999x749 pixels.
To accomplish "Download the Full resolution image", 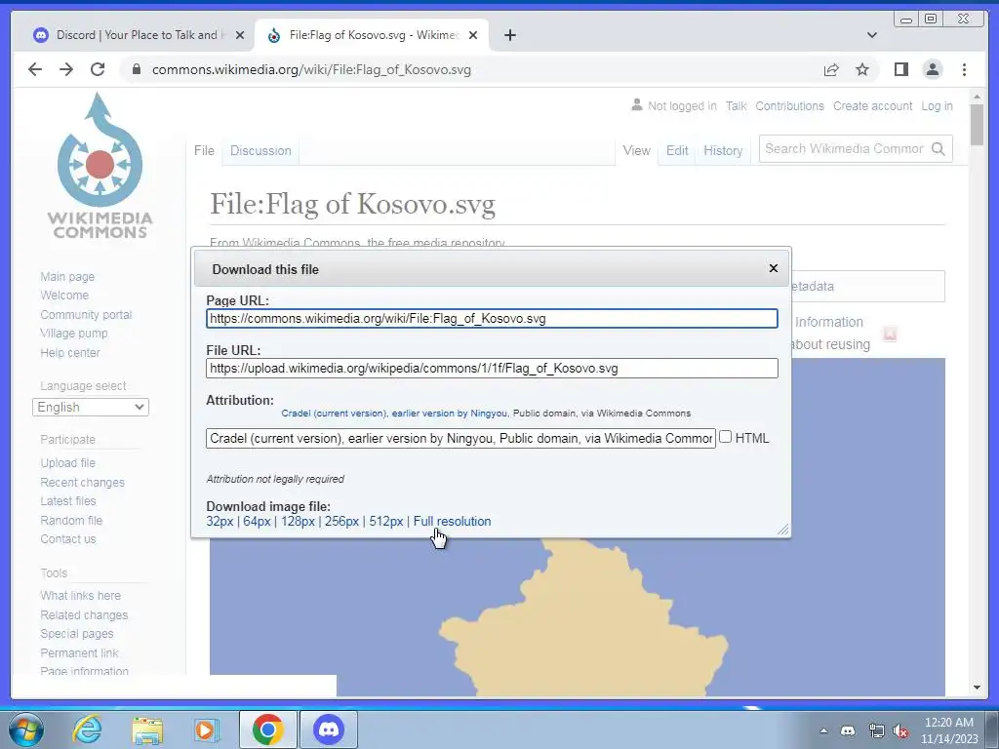I will coord(452,521).
